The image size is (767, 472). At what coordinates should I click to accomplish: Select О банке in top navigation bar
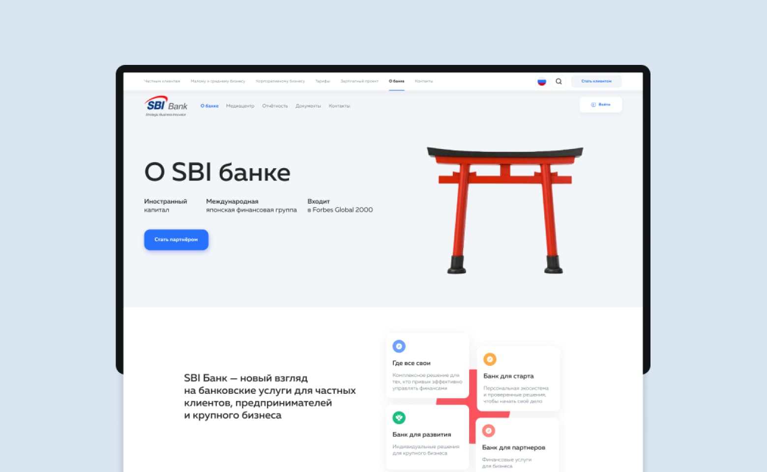pyautogui.click(x=396, y=81)
